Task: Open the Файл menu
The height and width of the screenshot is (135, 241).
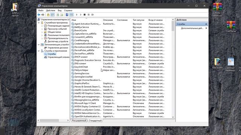Action: pos(41,10)
